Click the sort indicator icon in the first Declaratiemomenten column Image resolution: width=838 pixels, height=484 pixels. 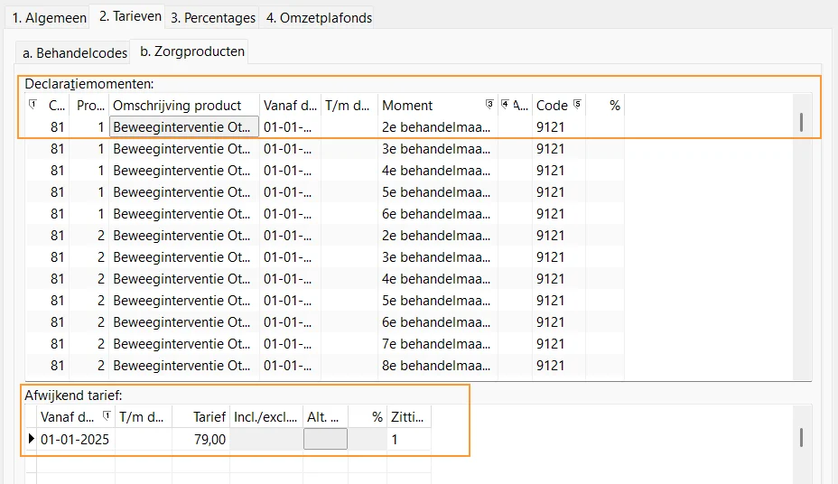33,105
